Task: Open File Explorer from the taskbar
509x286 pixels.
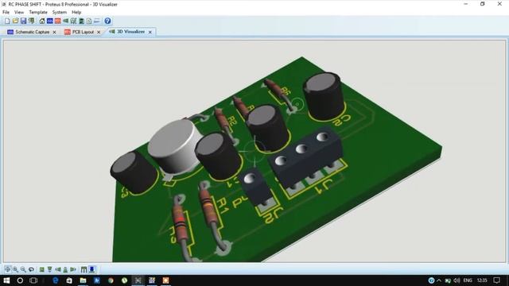Action: point(83,280)
